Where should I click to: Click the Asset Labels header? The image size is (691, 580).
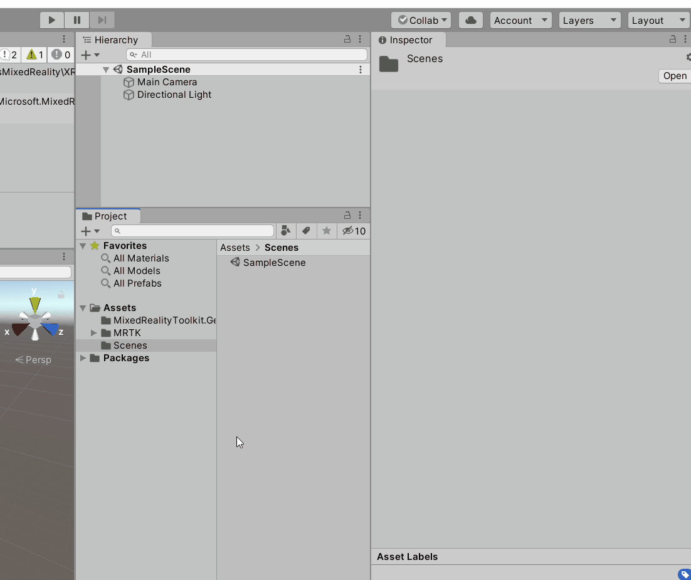(x=407, y=557)
